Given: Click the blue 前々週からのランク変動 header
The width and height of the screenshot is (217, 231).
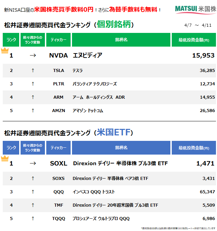Looking at the screenshot, I should tap(33, 148).
